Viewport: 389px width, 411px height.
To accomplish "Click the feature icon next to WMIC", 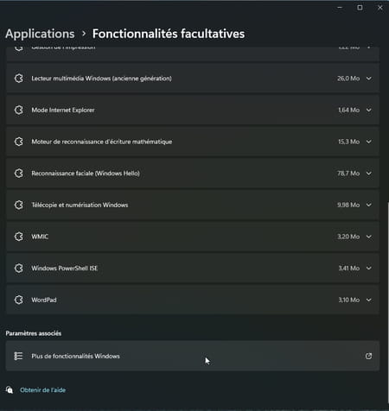I will click(19, 237).
